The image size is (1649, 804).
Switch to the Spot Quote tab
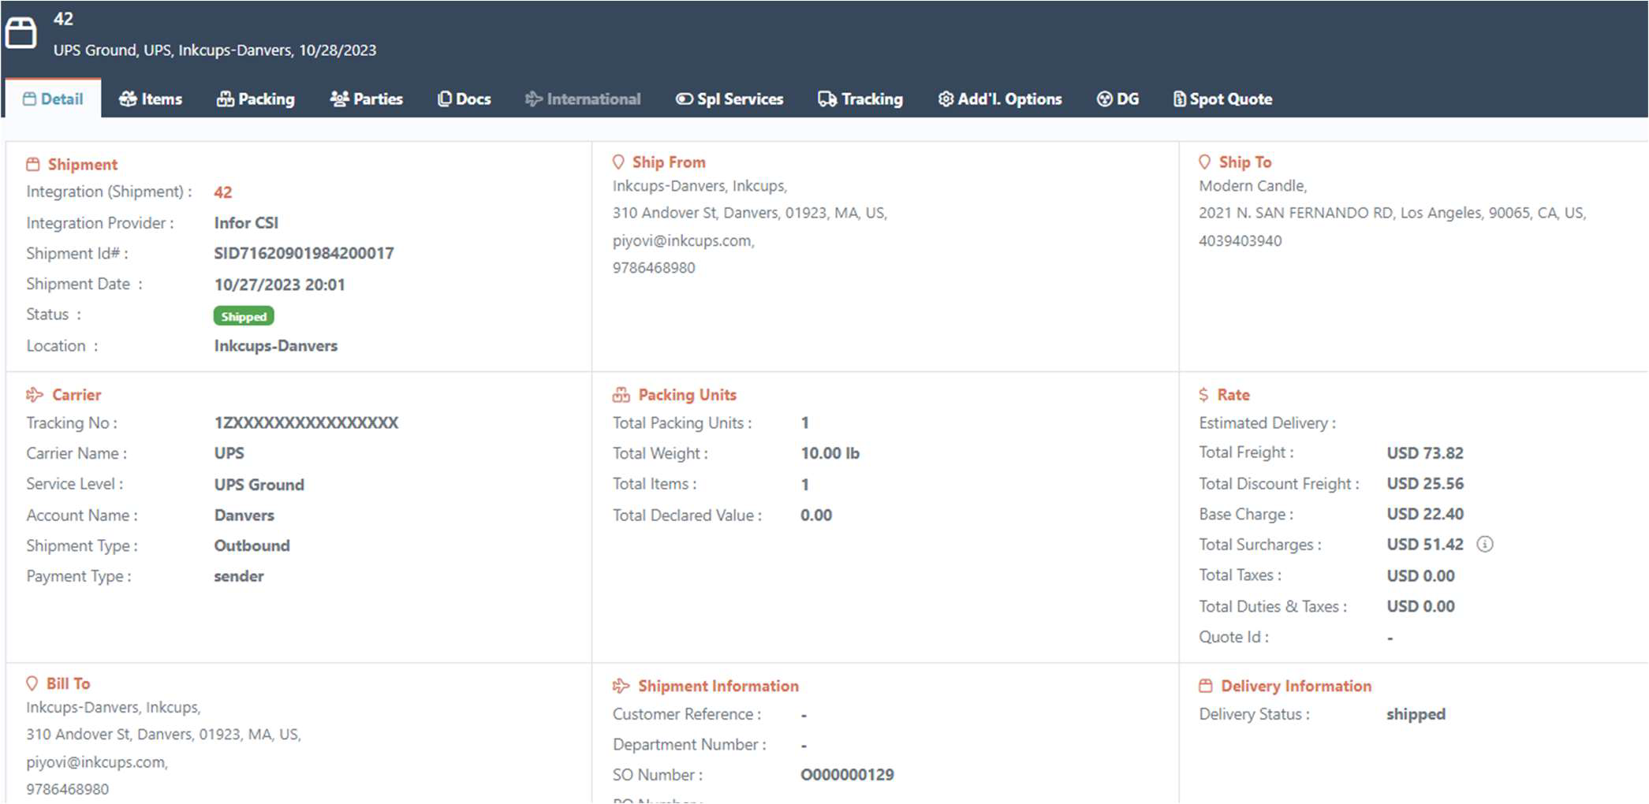coord(1222,99)
